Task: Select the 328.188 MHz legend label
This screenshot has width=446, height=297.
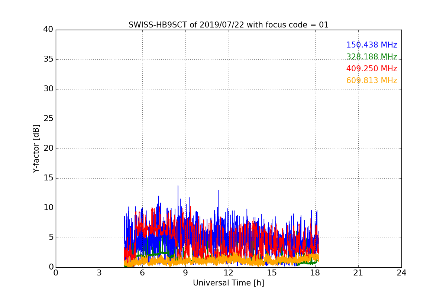Action: (372, 57)
